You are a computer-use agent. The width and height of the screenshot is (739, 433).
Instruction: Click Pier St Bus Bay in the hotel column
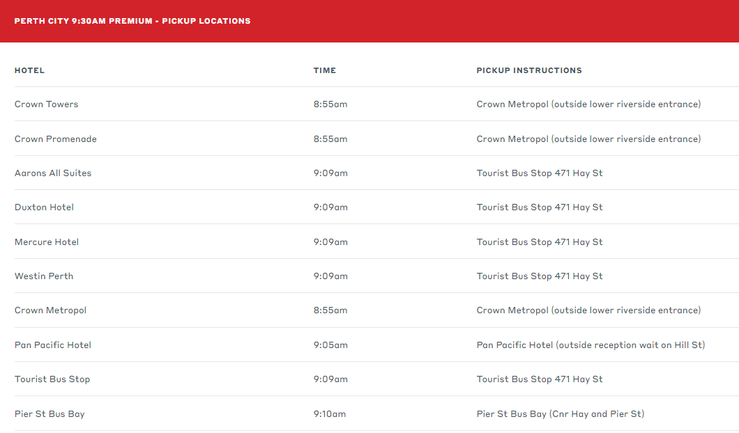point(49,414)
